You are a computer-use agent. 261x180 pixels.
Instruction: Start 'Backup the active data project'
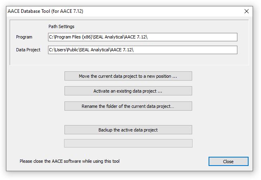128,130
